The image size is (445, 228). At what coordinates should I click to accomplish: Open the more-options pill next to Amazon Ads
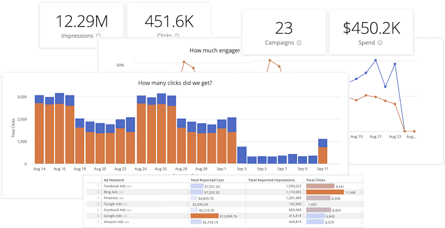(127, 222)
